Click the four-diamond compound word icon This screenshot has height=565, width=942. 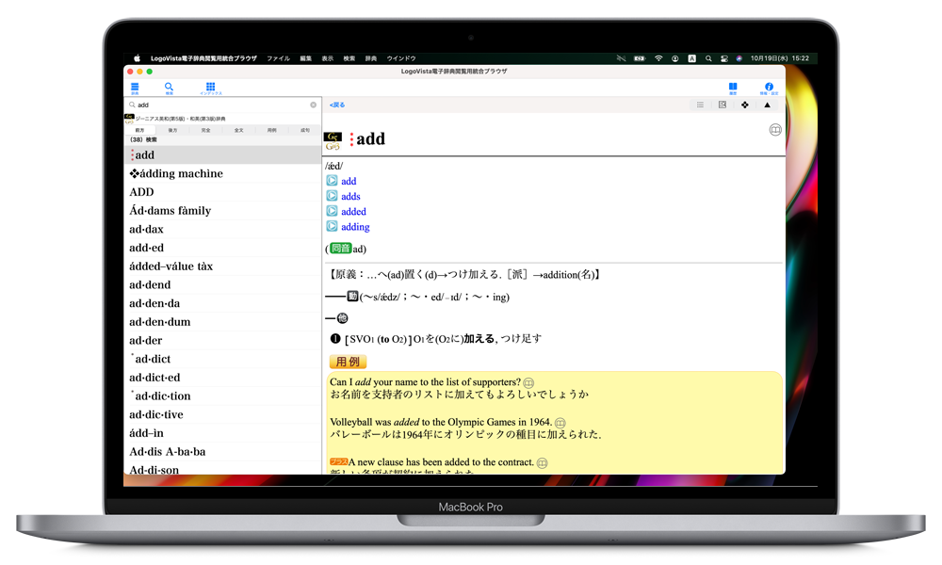pyautogui.click(x=745, y=105)
